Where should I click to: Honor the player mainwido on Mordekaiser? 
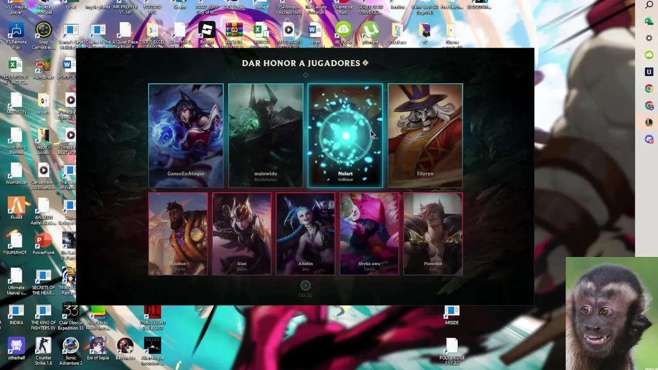(266, 135)
